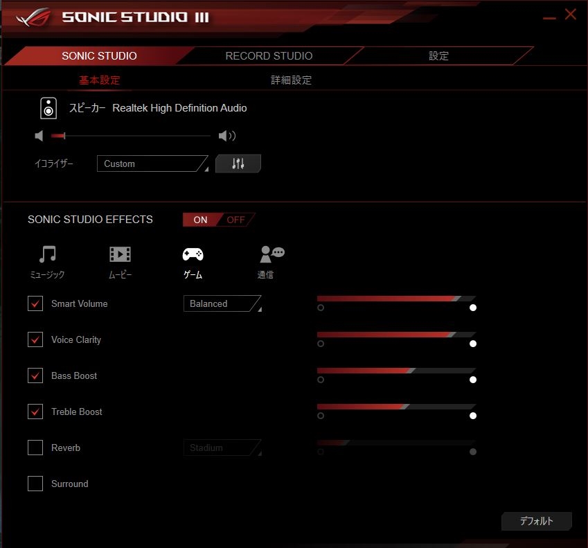Click Treble Boost minimum circle marker
This screenshot has height=548, width=588.
[x=321, y=416]
